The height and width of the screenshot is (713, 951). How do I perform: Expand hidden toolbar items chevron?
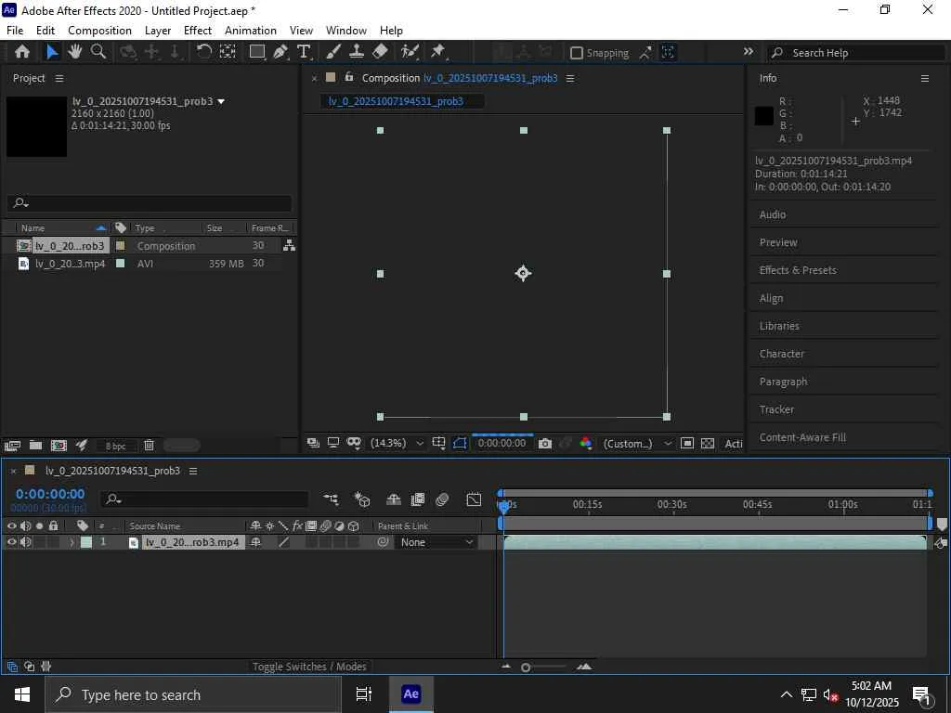(749, 52)
